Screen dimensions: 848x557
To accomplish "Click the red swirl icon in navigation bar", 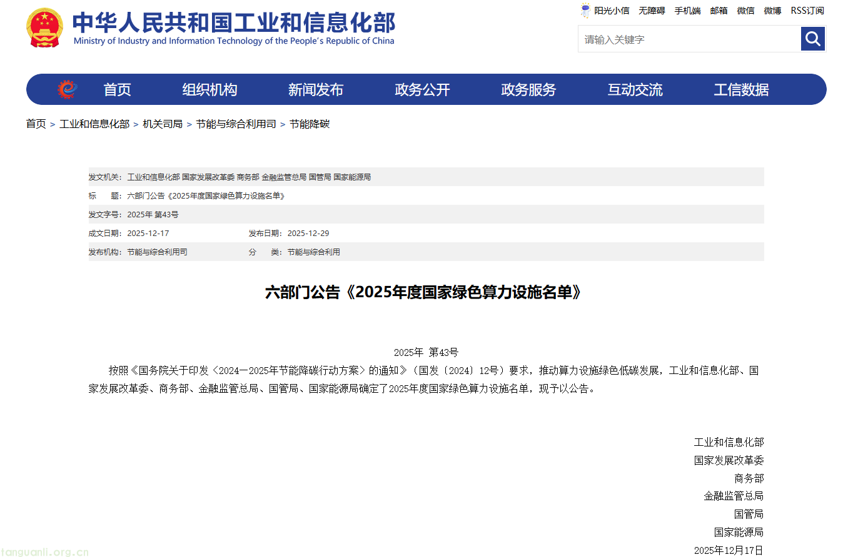I will (x=67, y=89).
